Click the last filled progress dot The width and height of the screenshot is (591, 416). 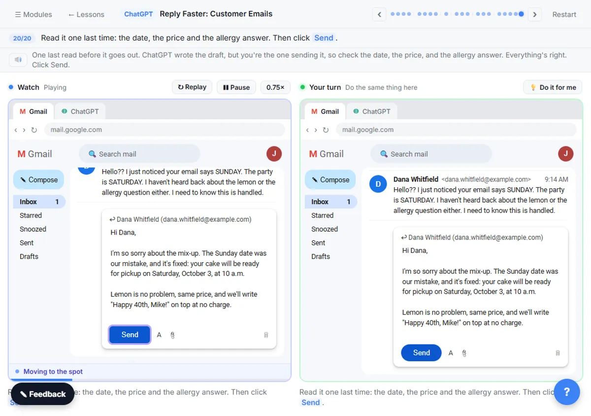[x=521, y=14]
